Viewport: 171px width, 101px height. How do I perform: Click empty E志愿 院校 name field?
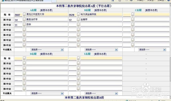(x=101, y=58)
